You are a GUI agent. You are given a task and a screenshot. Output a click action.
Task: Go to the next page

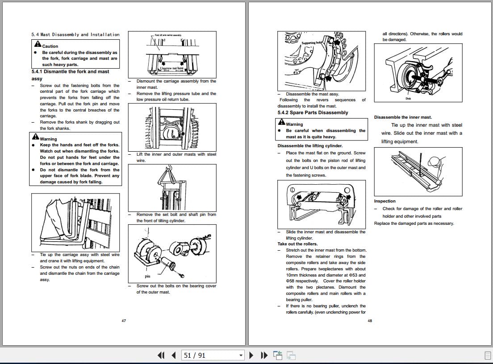[251, 355]
